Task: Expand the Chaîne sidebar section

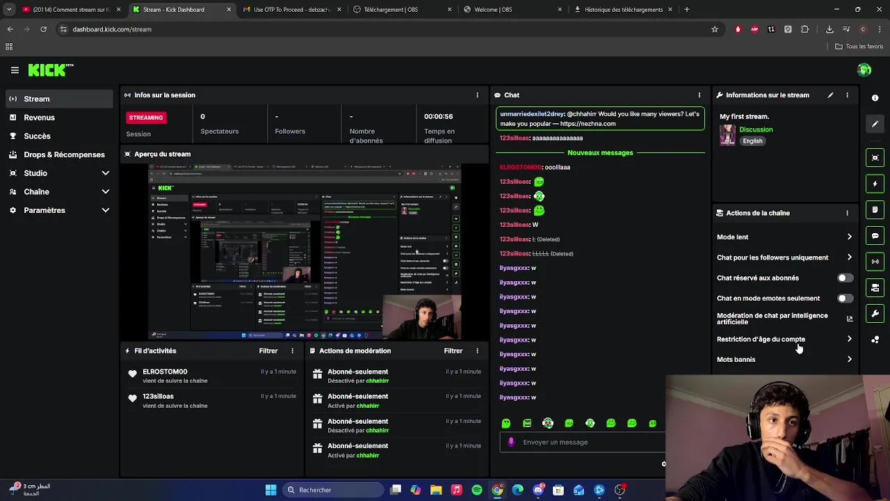Action: point(59,191)
